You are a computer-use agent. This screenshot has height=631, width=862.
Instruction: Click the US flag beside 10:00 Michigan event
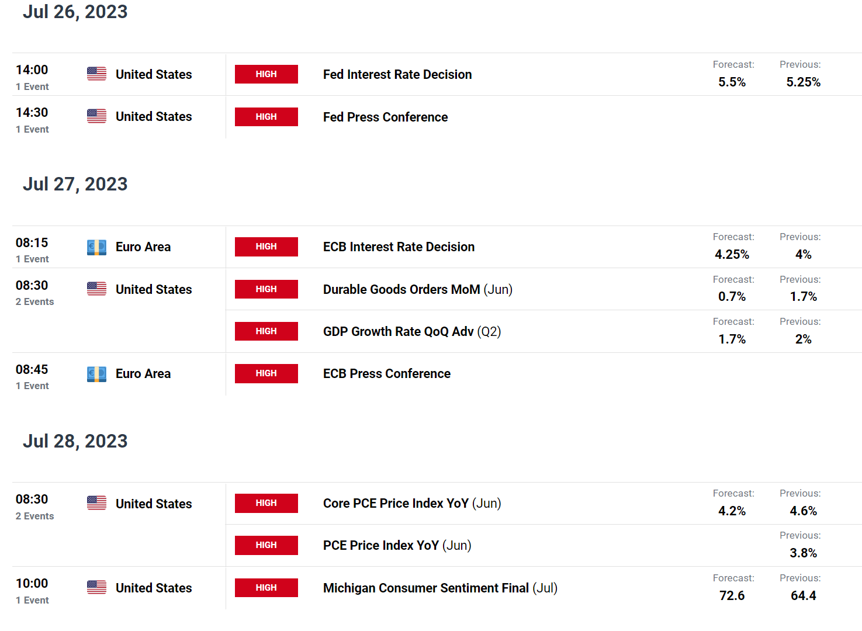(x=96, y=587)
